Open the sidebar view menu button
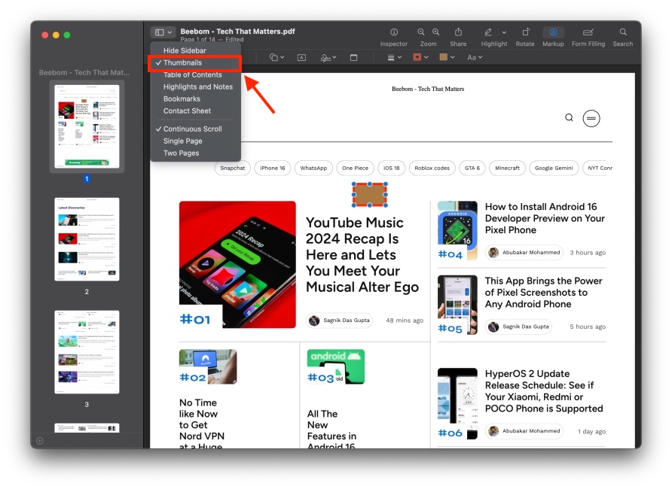The height and width of the screenshot is (489, 672). point(163,32)
